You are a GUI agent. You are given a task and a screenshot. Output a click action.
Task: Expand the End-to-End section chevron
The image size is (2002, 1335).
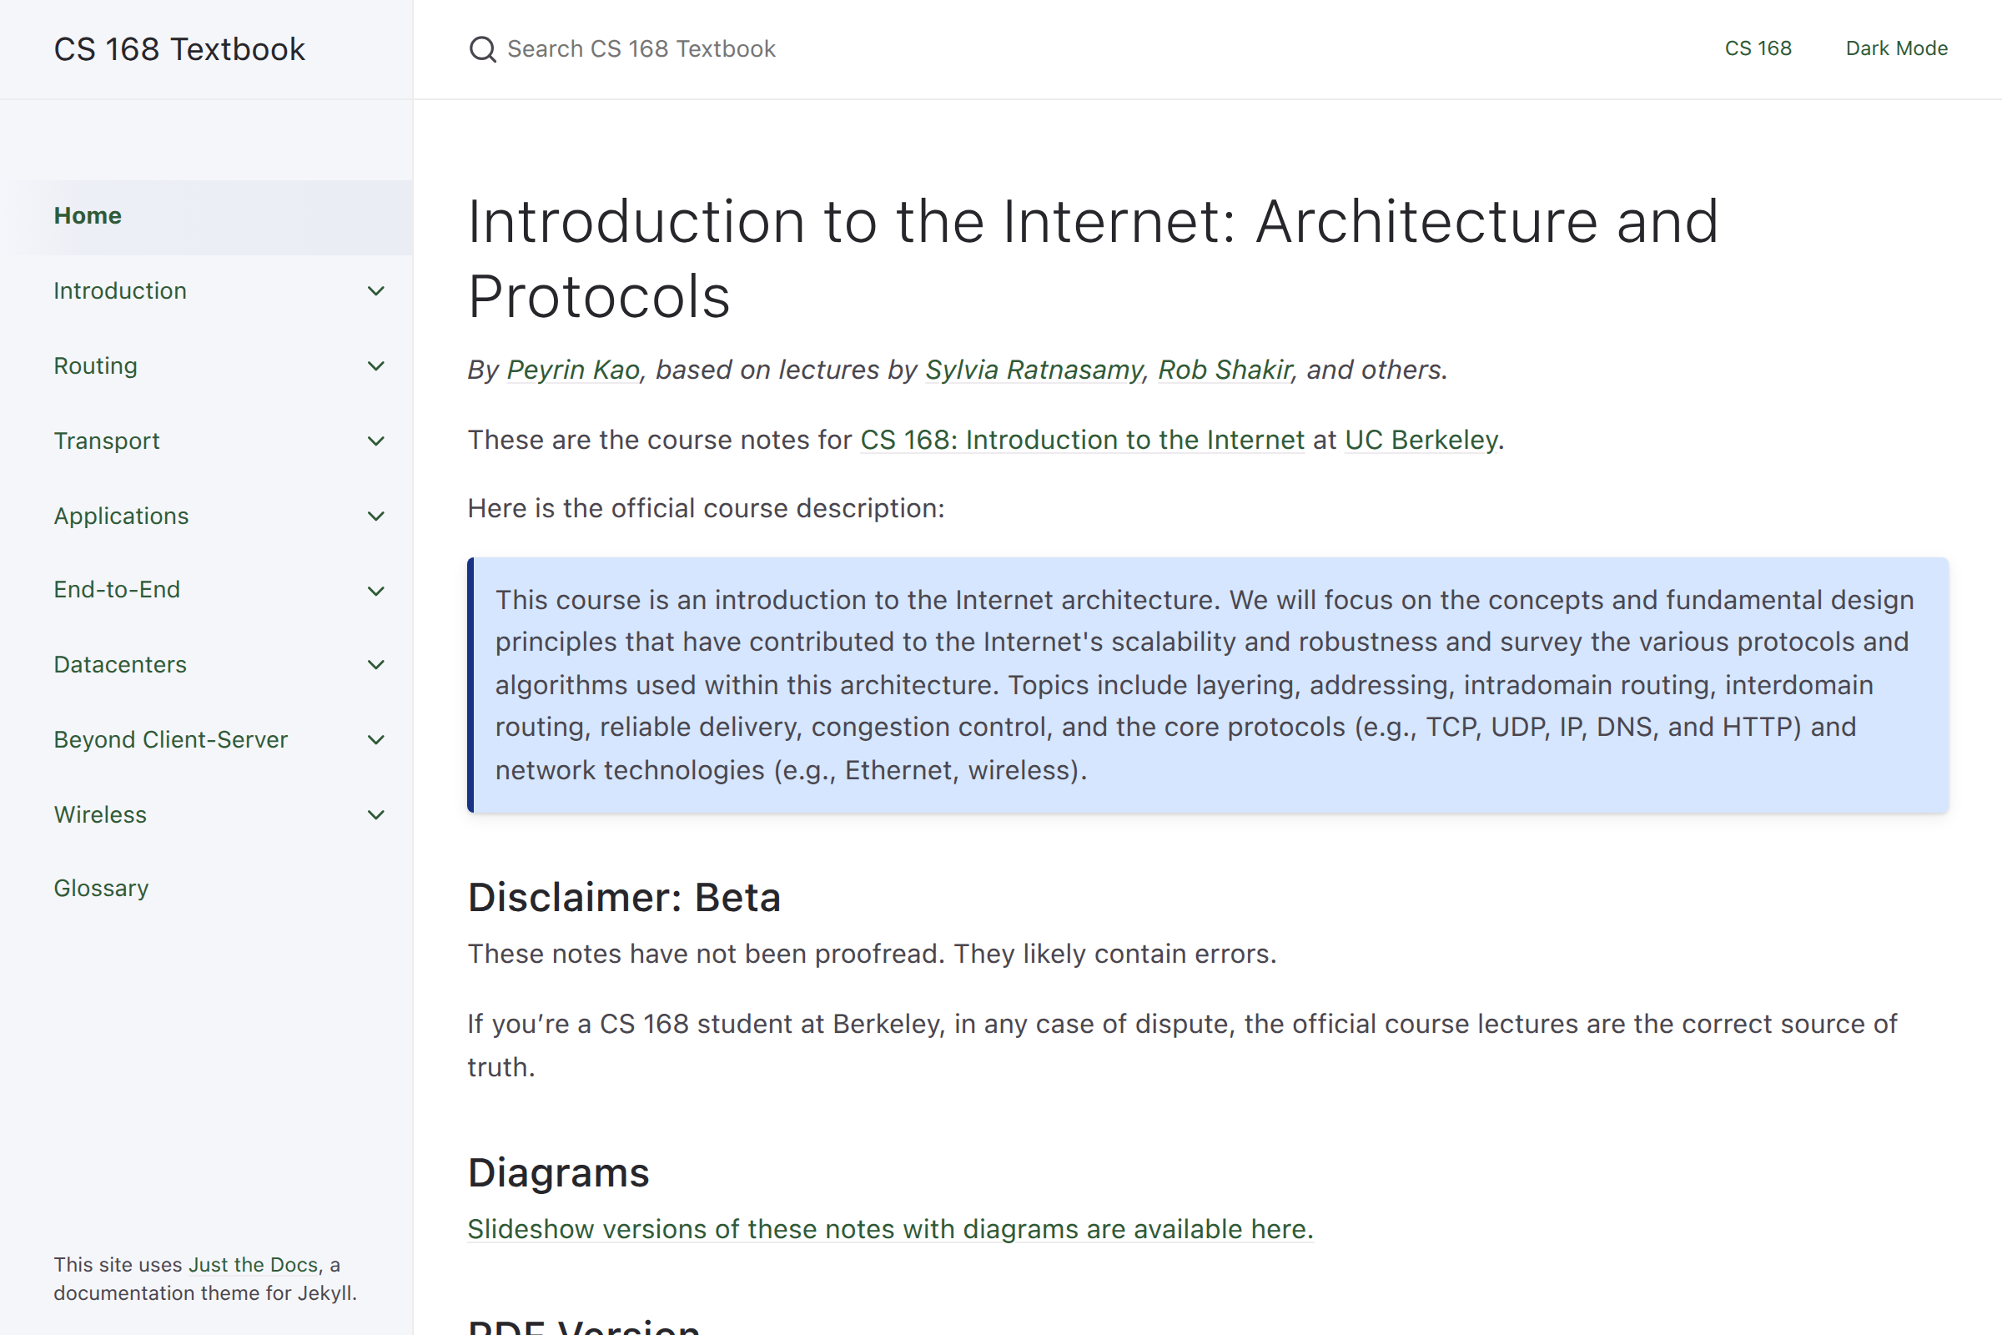[x=376, y=591]
